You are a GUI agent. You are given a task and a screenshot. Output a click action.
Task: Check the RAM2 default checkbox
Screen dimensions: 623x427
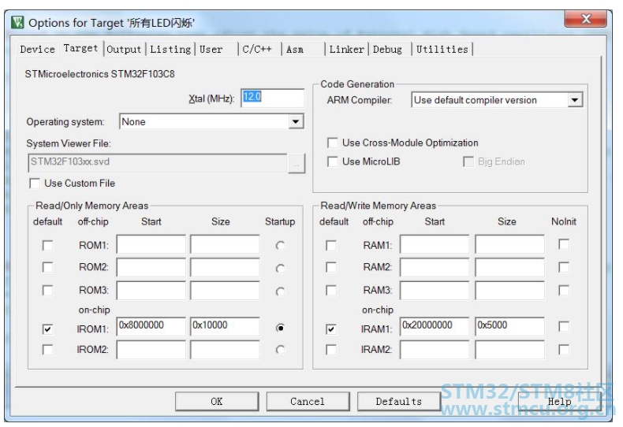point(331,268)
